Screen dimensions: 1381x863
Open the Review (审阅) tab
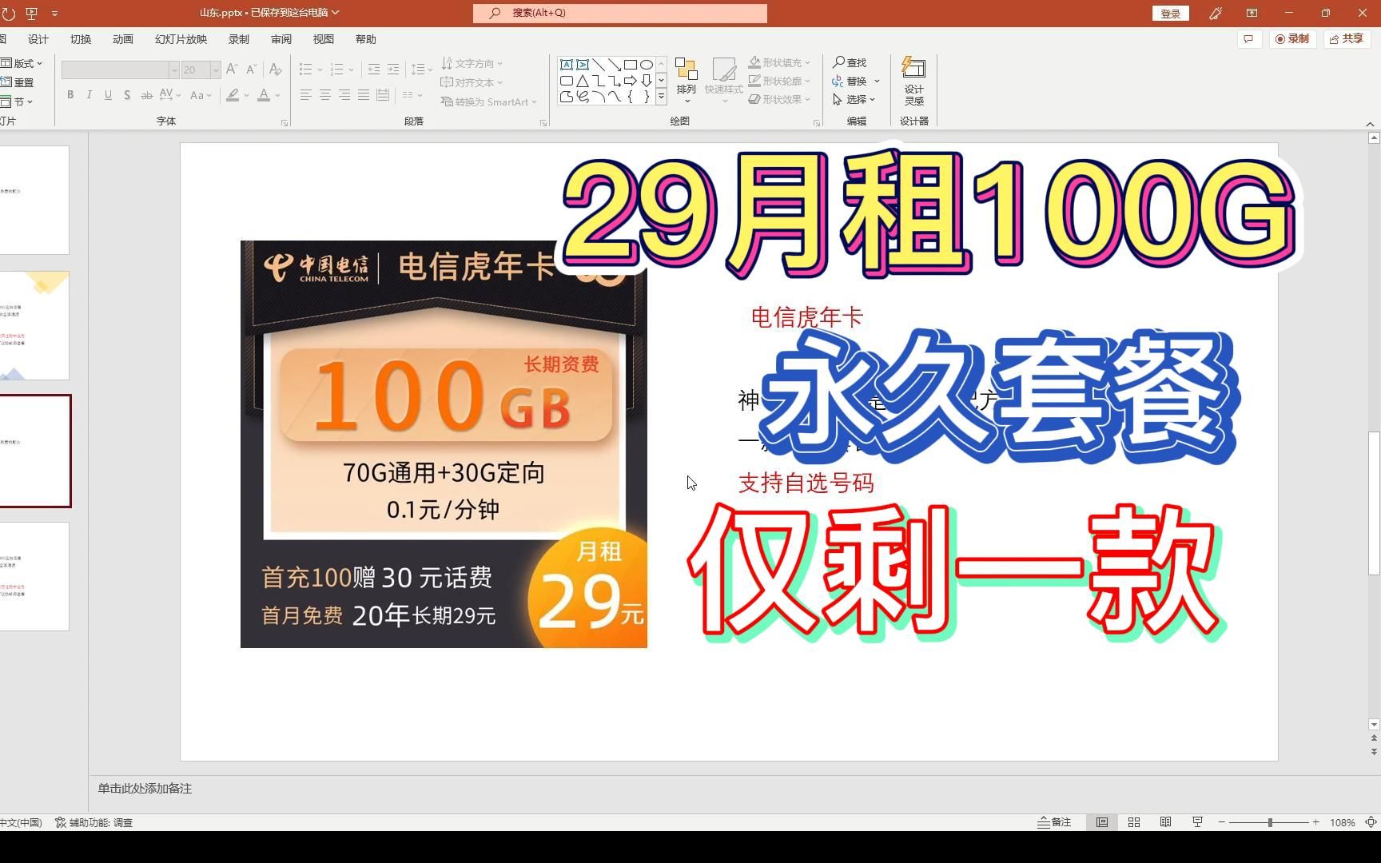coord(281,39)
